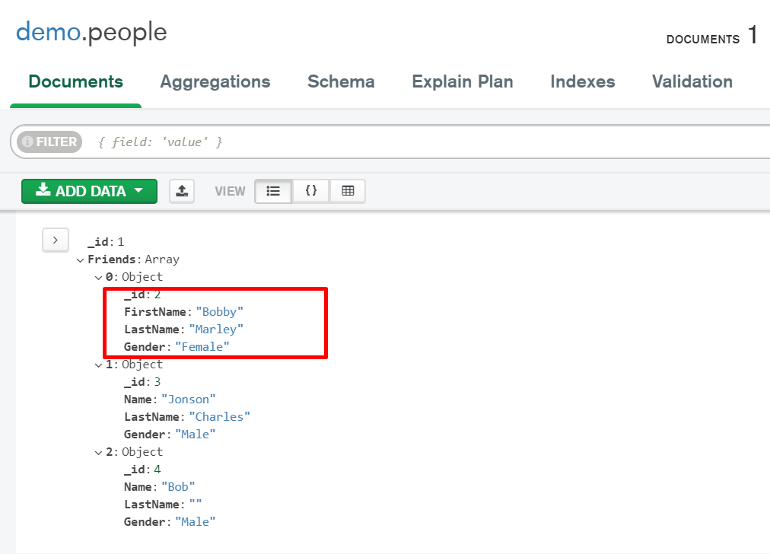Image resolution: width=770 pixels, height=554 pixels.
Task: Switch to the Schema tab
Action: pyautogui.click(x=341, y=81)
